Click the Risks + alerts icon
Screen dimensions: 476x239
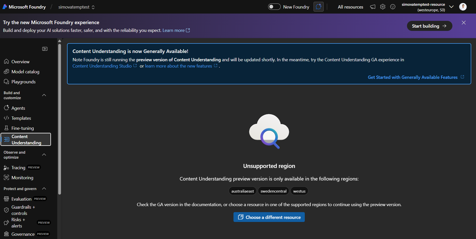coord(7,223)
